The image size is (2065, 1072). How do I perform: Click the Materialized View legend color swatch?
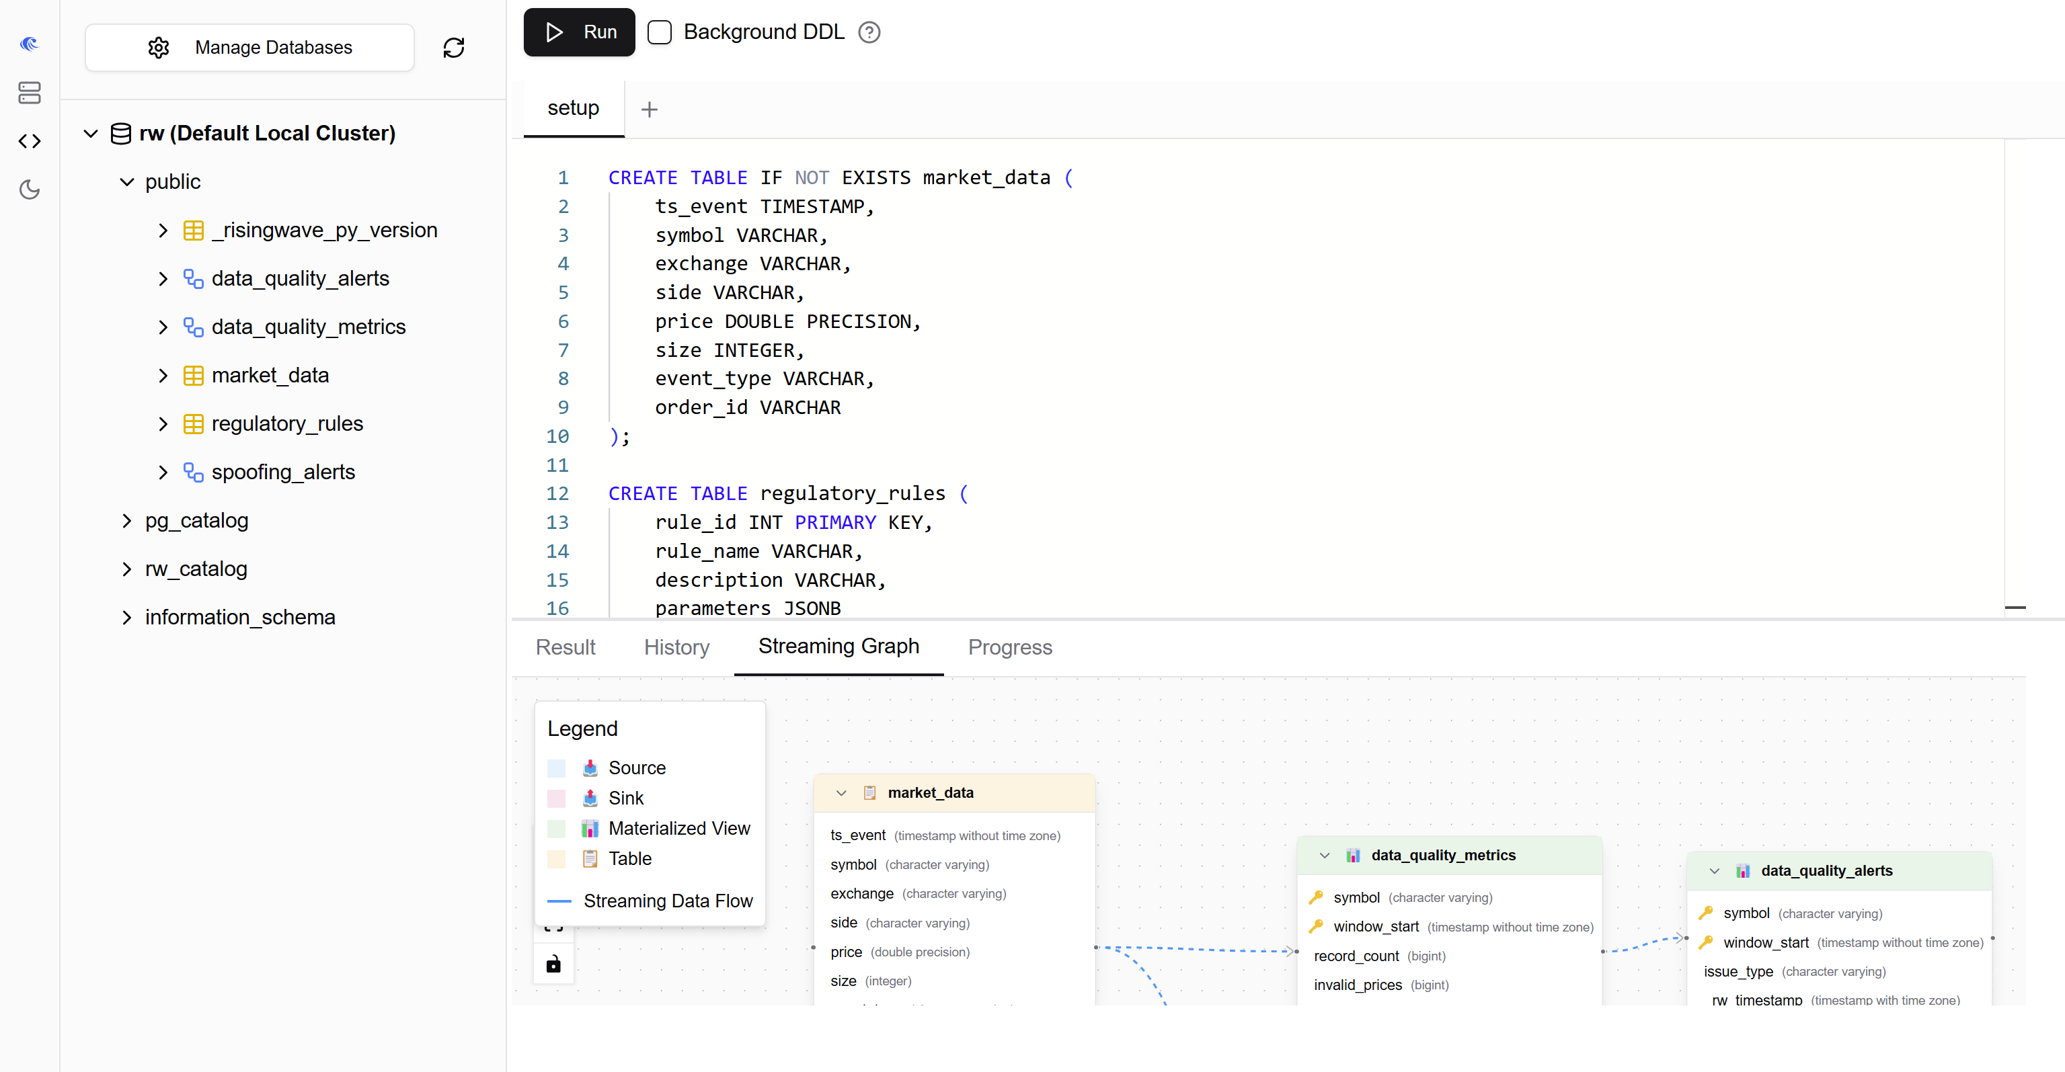coord(556,829)
